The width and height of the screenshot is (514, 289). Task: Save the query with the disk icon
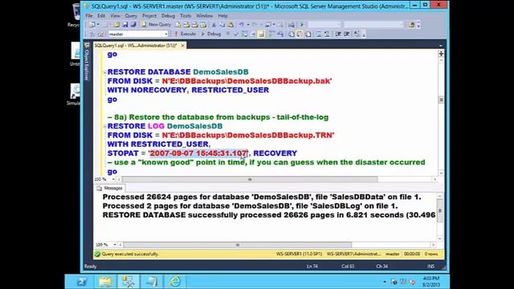tap(125, 25)
